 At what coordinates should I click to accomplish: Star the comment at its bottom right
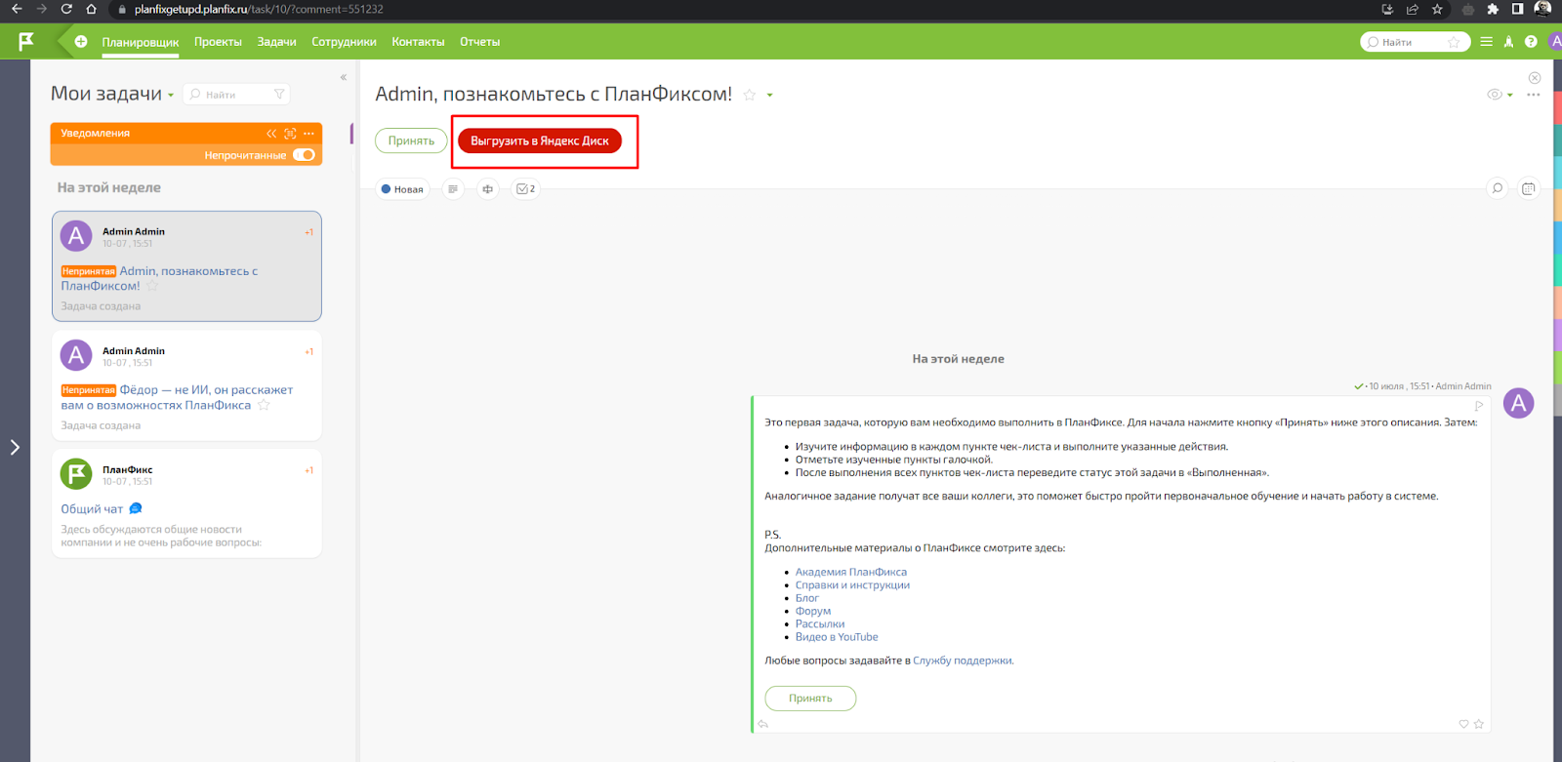pyautogui.click(x=1479, y=724)
